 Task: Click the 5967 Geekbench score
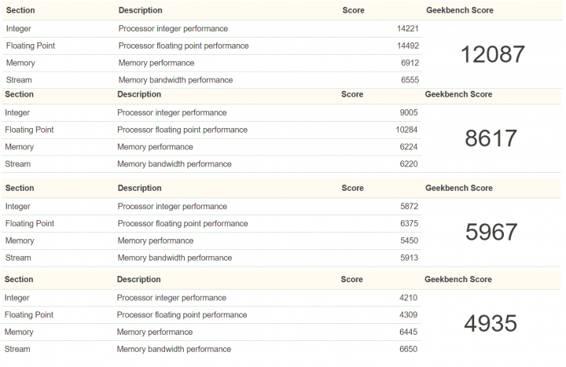pos(491,232)
